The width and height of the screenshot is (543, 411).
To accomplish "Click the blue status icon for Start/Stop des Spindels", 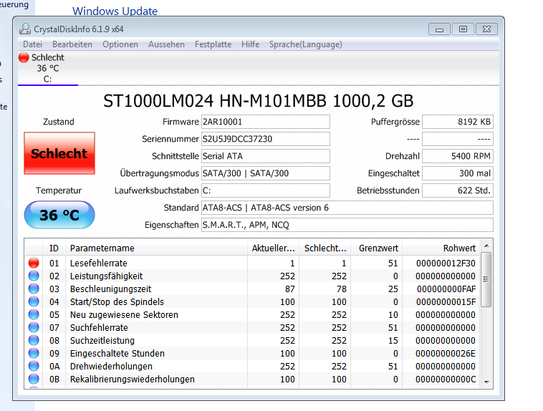I will click(x=34, y=301).
